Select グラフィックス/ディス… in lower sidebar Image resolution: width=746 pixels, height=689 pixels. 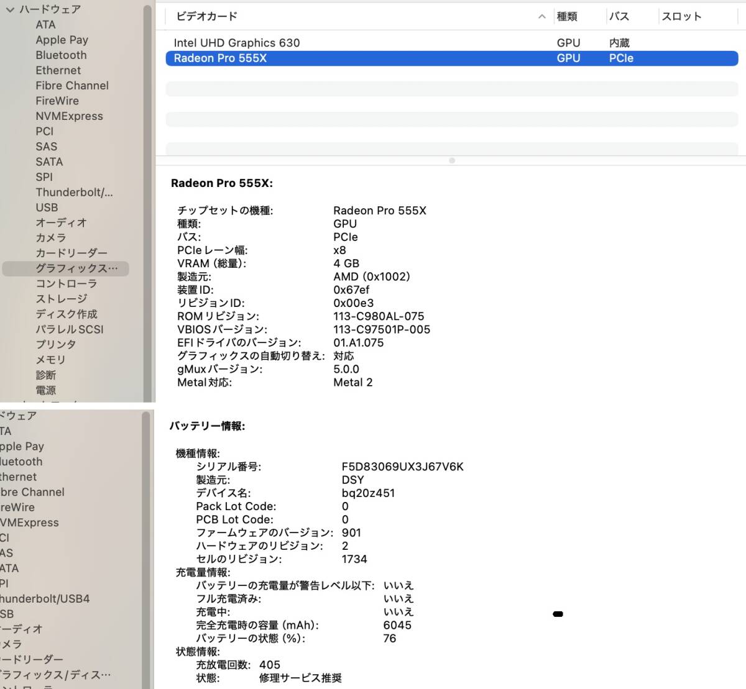pyautogui.click(x=55, y=675)
